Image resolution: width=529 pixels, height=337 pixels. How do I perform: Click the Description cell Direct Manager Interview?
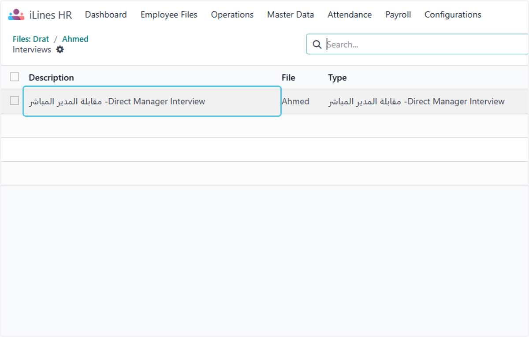coord(152,101)
